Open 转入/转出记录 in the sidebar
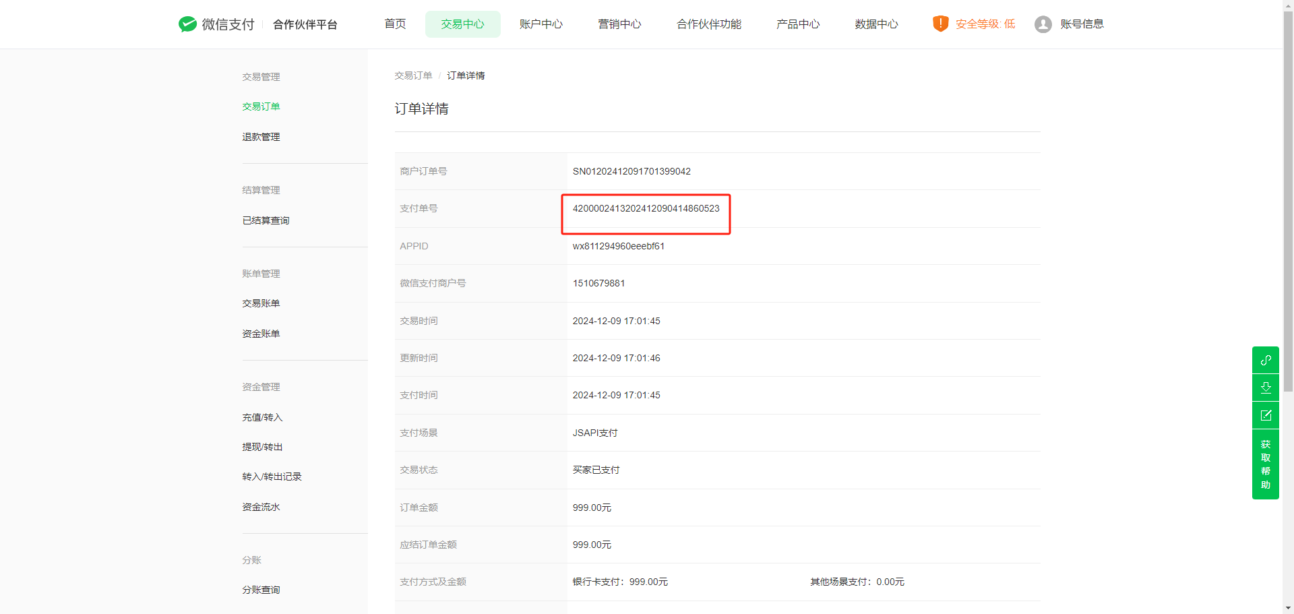The image size is (1294, 614). (x=272, y=477)
